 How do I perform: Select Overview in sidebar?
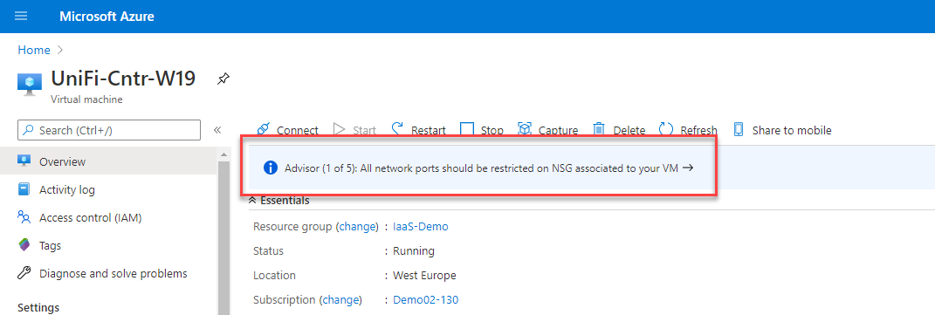coord(108,161)
